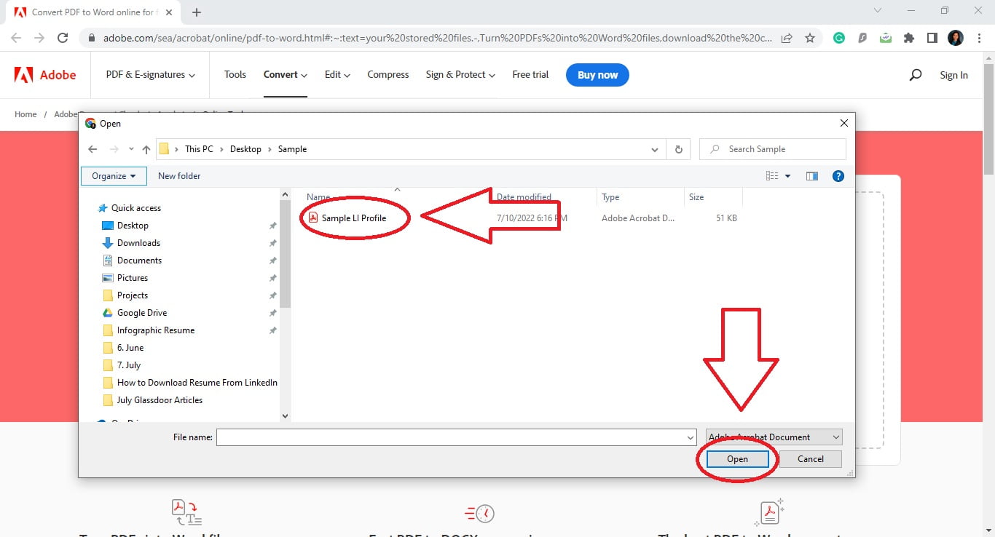Screen dimensions: 995x537
Task: Open the file type filter dropdown
Action: 774,437
